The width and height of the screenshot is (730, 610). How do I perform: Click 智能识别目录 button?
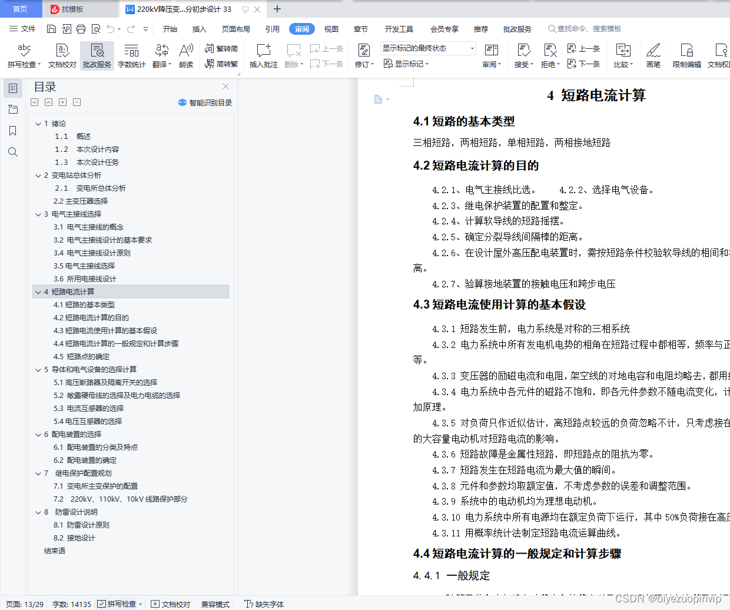205,102
